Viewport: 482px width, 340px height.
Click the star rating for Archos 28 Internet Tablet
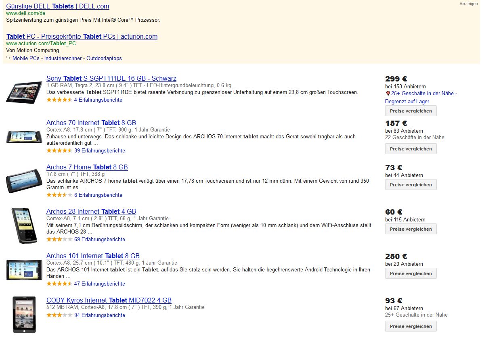point(59,239)
